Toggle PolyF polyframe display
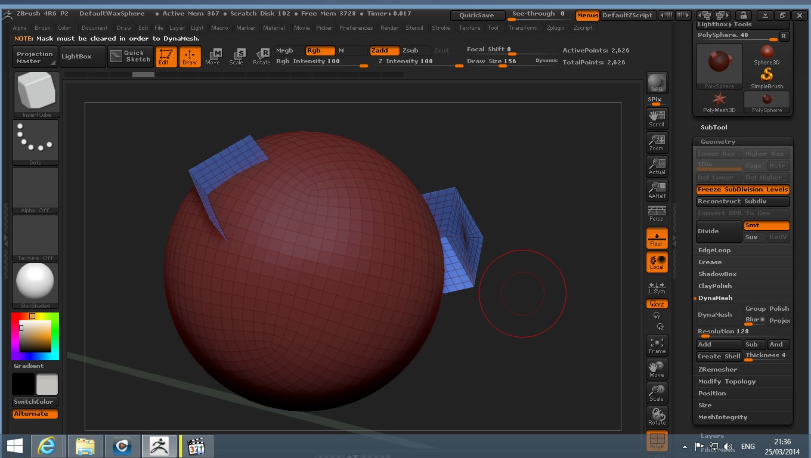 pyautogui.click(x=657, y=440)
